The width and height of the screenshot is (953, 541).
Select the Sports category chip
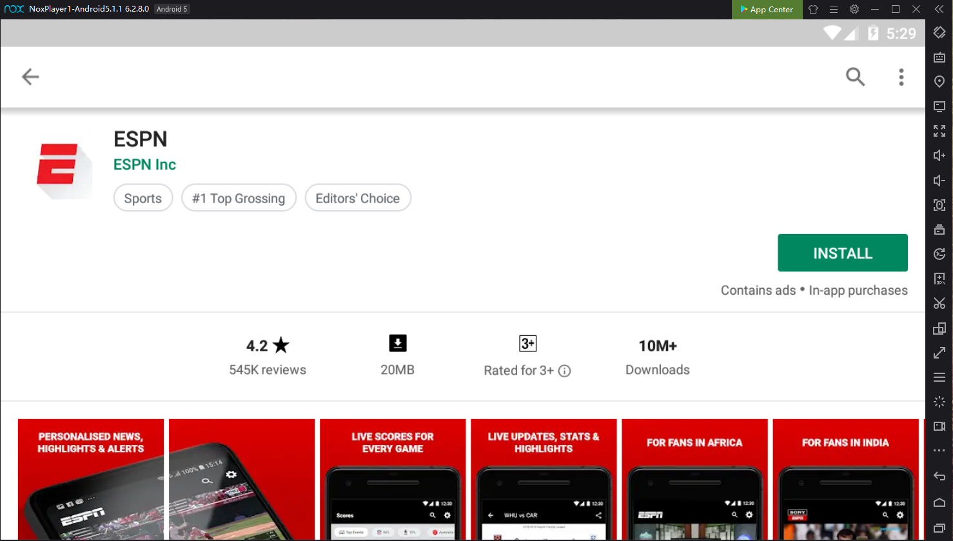143,198
